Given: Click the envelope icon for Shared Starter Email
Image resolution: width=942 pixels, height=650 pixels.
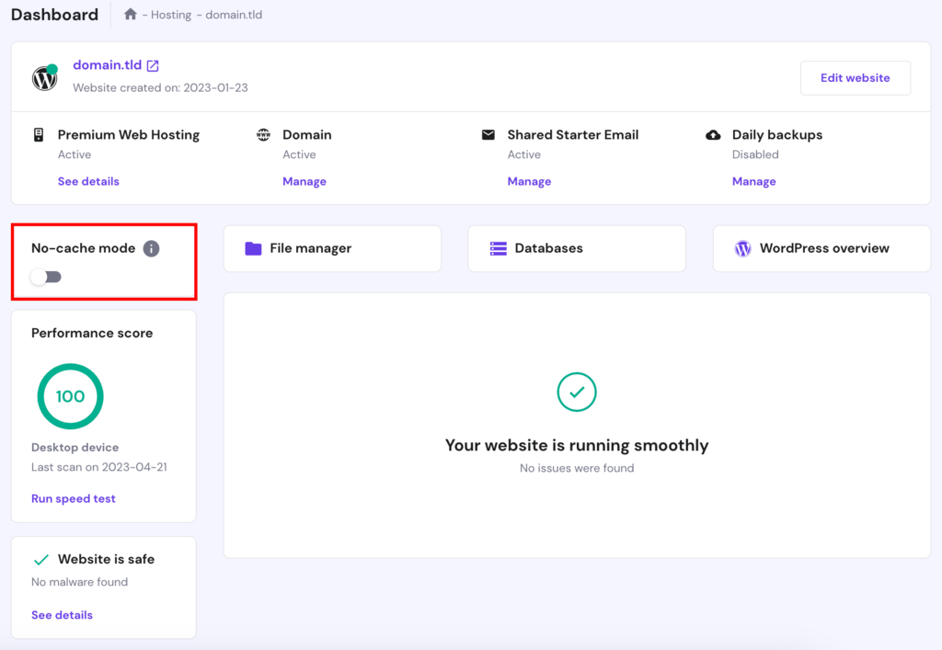Looking at the screenshot, I should click(488, 134).
